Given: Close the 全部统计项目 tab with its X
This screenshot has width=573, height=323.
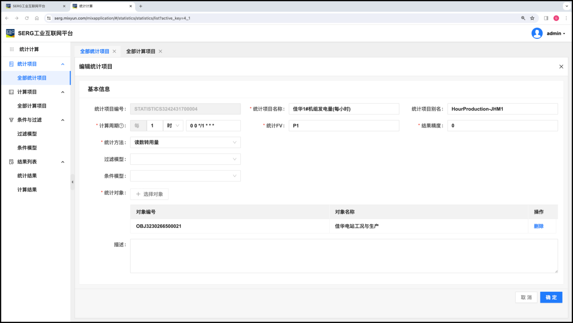Looking at the screenshot, I should click(114, 52).
